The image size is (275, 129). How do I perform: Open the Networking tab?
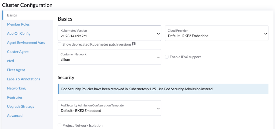[x=16, y=88]
